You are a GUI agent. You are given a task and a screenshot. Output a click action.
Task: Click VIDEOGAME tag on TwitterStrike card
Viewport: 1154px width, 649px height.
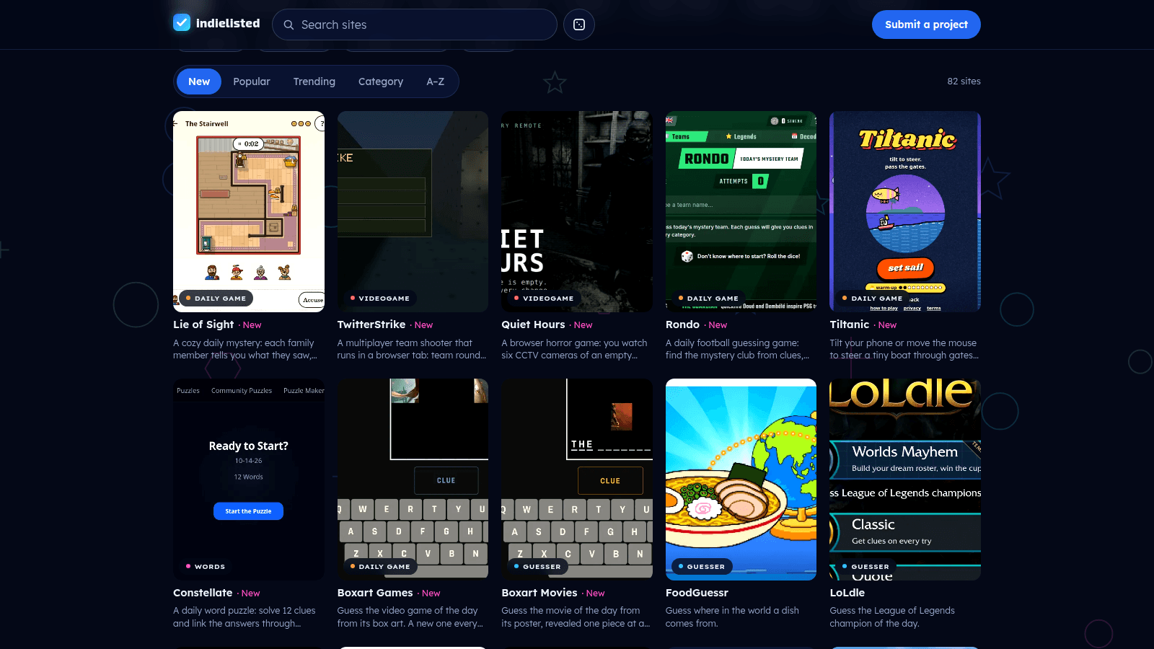pyautogui.click(x=380, y=298)
